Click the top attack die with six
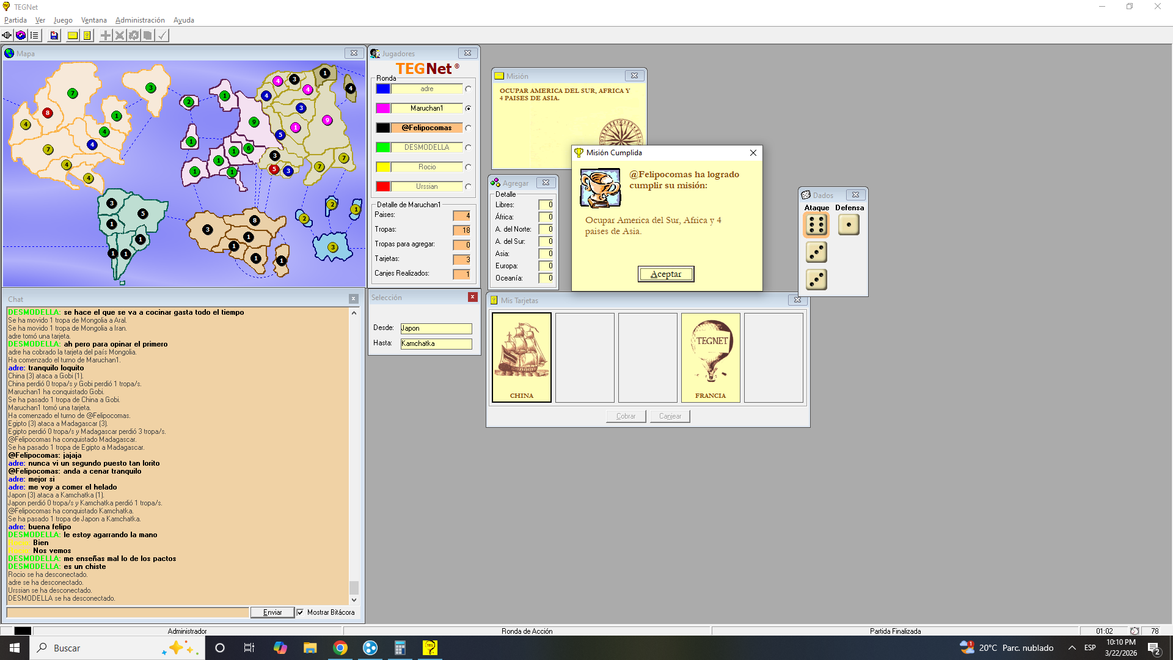 pyautogui.click(x=816, y=225)
